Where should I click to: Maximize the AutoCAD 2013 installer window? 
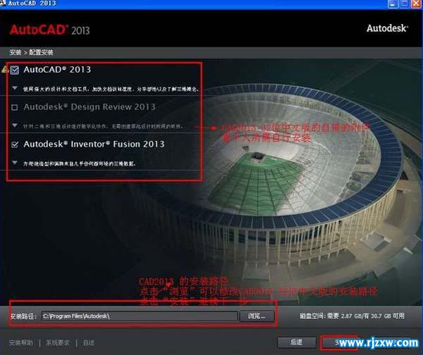tap(404, 4)
